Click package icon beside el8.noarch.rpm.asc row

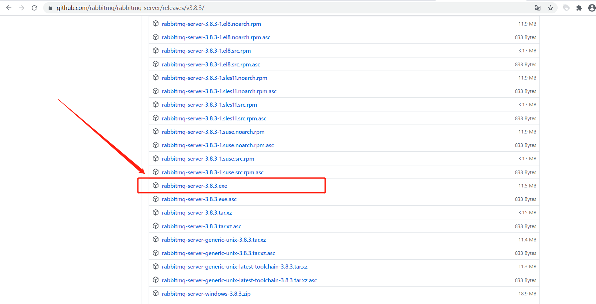tap(156, 37)
